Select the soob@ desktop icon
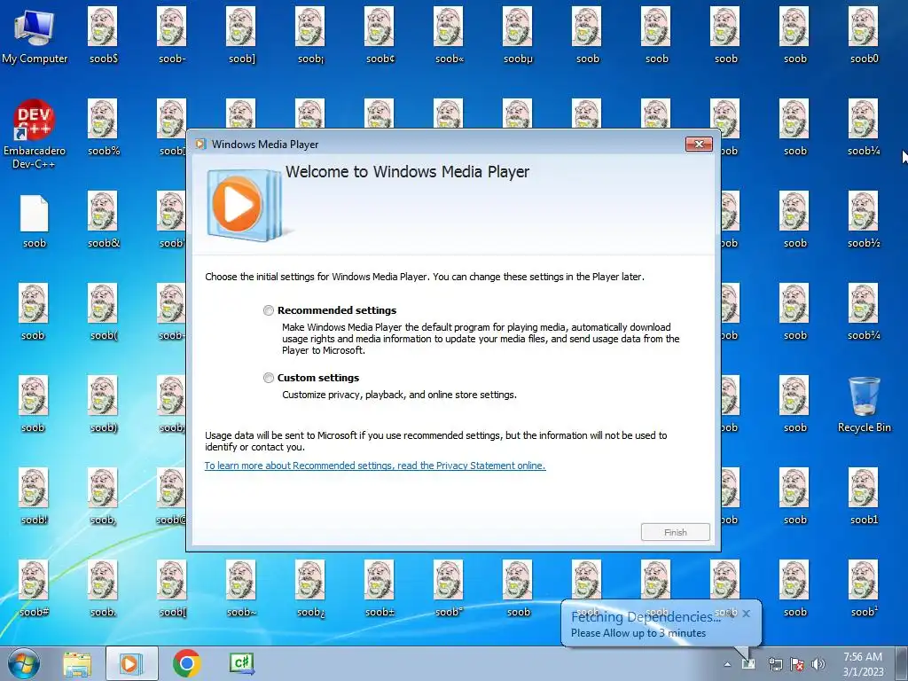The height and width of the screenshot is (681, 908). 171,497
